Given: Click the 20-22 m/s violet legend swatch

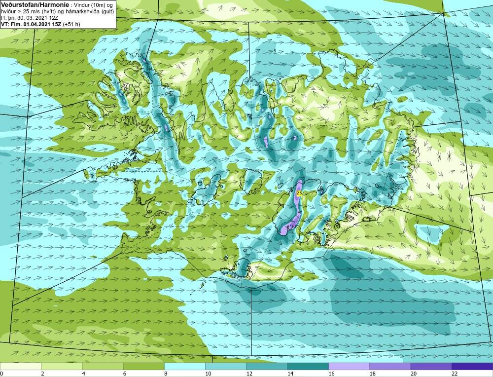Looking at the screenshot, I should [431, 366].
